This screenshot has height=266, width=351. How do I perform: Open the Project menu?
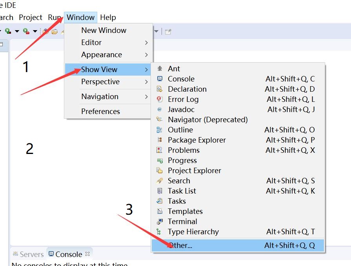[31, 18]
